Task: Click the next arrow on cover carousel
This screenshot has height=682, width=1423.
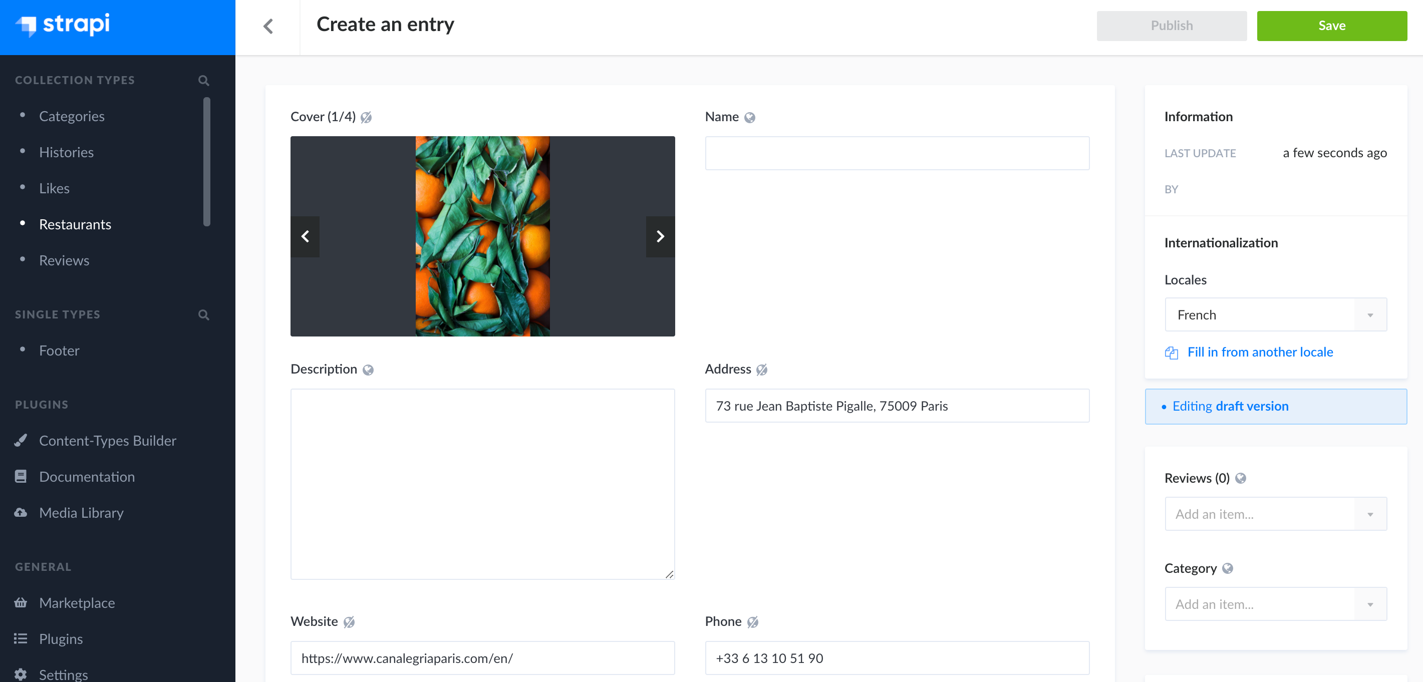Action: [660, 236]
